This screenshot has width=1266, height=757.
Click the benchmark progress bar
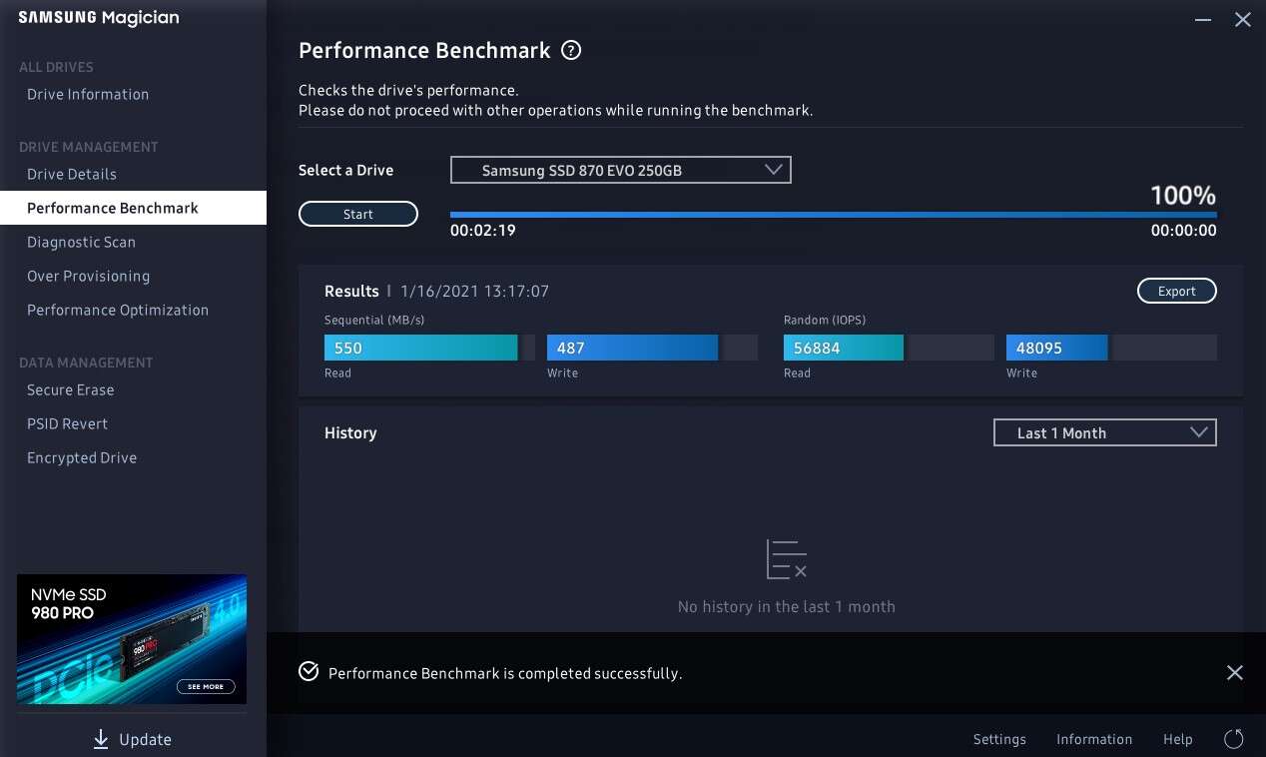pos(833,215)
